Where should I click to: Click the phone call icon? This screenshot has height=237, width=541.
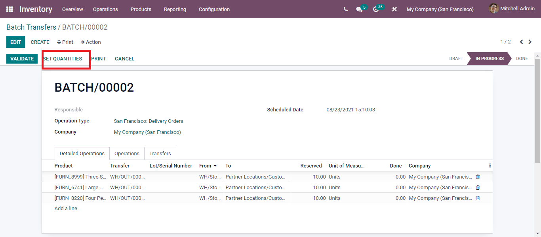(346, 9)
